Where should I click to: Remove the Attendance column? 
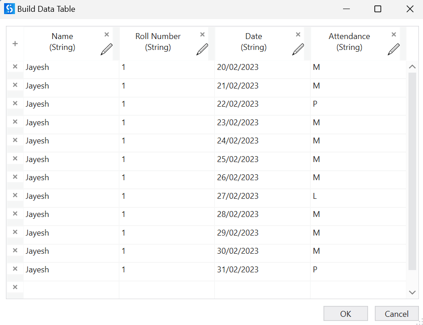394,34
